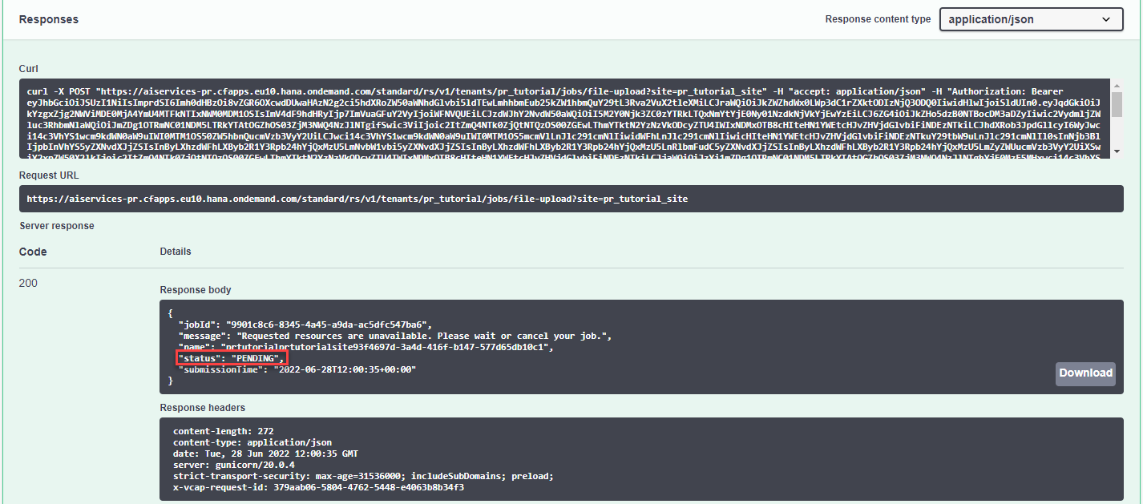Click the server: gunicorn/20.0.4 header

234,465
